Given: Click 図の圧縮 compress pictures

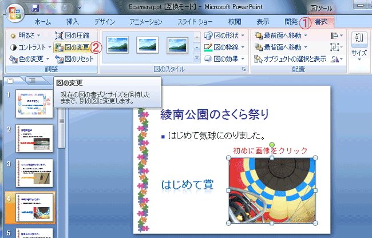Looking at the screenshot, I should coord(72,35).
